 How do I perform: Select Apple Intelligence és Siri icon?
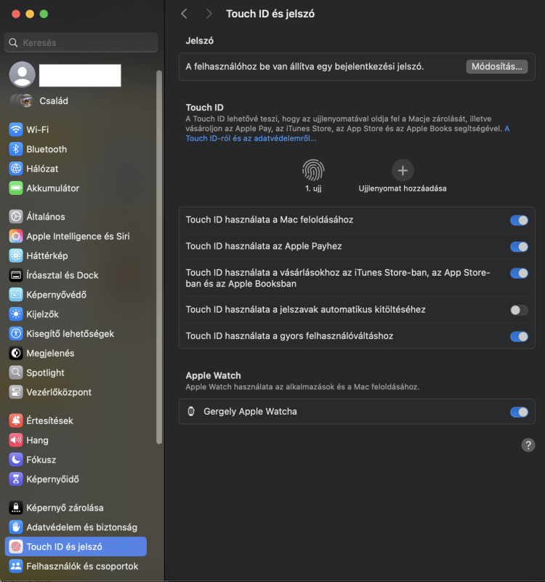(15, 236)
